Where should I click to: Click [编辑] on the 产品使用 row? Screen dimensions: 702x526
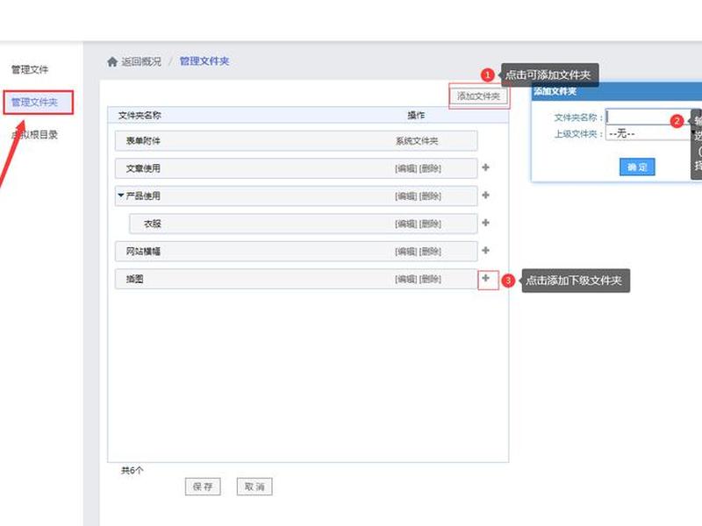pos(406,196)
